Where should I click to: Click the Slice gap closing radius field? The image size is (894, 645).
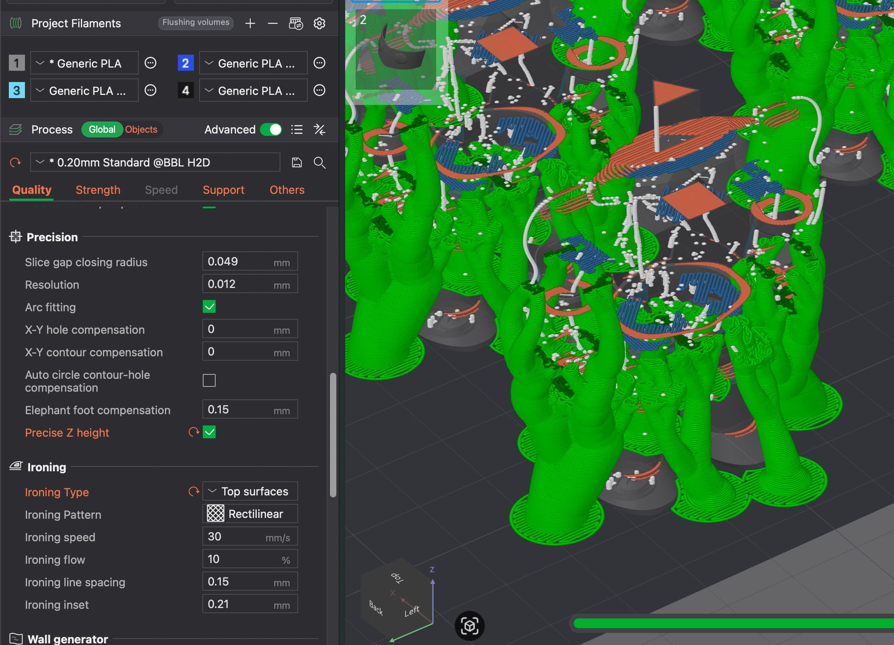250,262
